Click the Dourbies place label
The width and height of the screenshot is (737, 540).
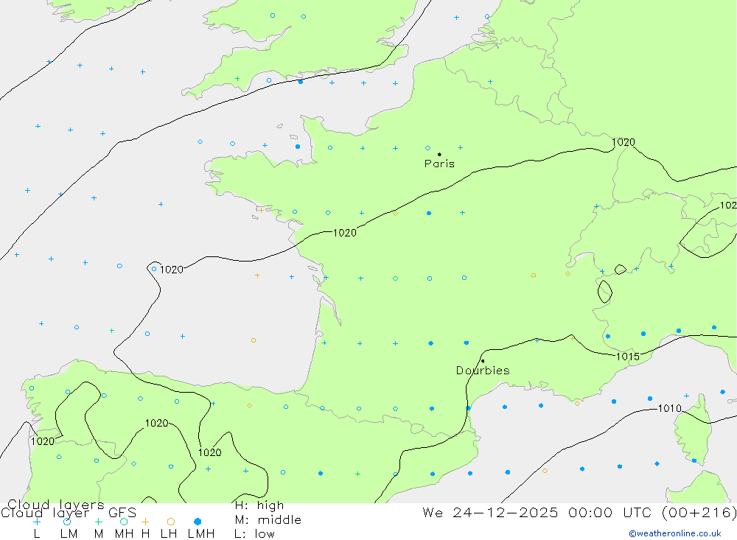[483, 371]
